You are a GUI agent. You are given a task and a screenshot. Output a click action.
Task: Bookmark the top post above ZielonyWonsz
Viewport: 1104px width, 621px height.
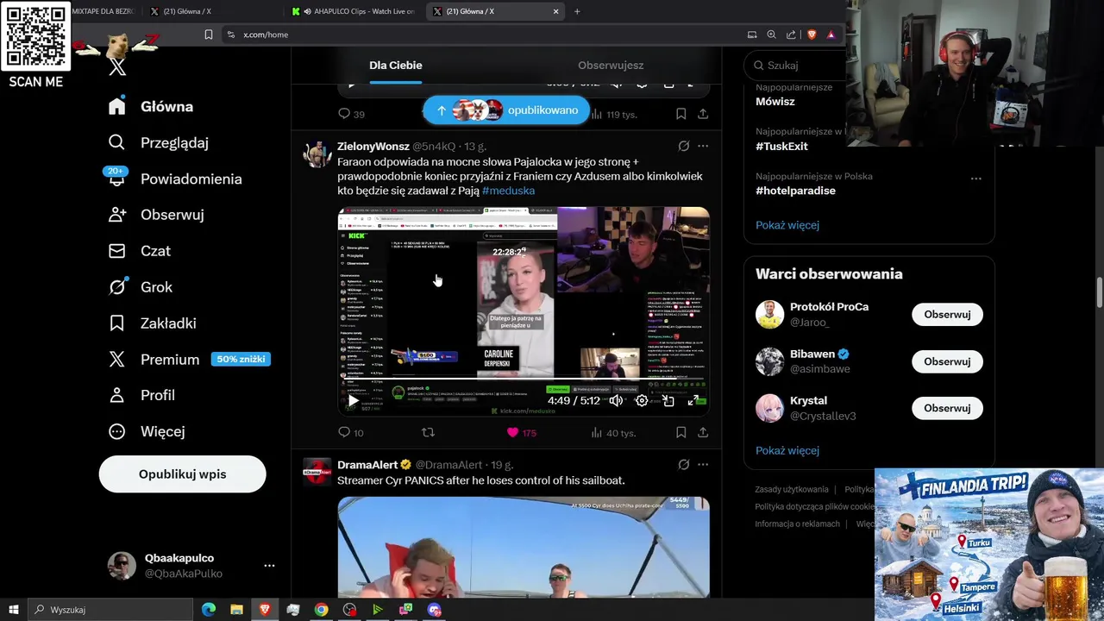pos(681,114)
